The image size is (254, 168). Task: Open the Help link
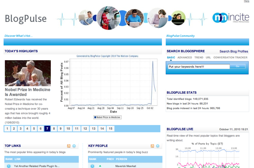[246, 1]
